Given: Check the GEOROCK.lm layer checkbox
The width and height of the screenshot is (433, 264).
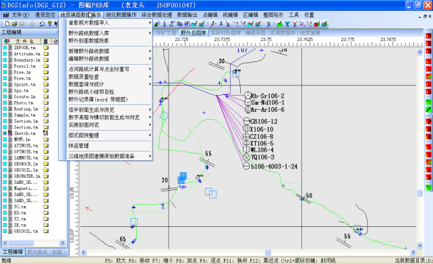Looking at the screenshot, I should tap(5, 164).
